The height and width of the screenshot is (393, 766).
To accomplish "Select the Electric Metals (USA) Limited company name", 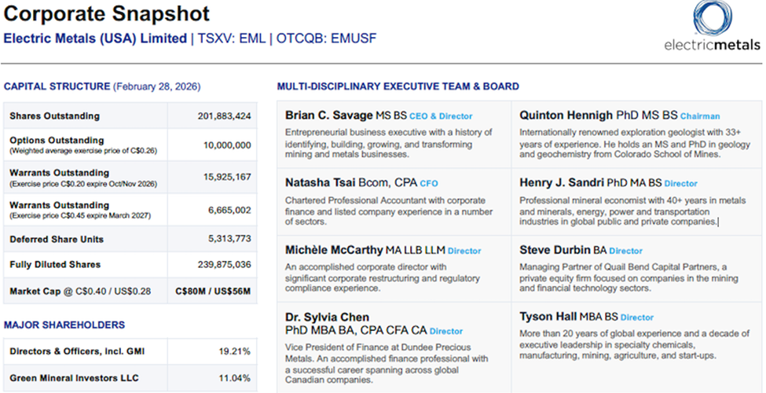I will pyautogui.click(x=95, y=38).
